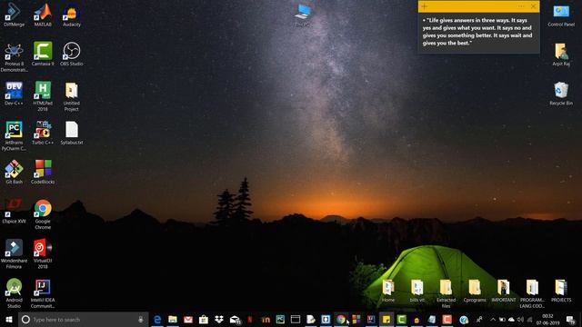Select the PROGRAM LANG COD folder

click(x=532, y=293)
